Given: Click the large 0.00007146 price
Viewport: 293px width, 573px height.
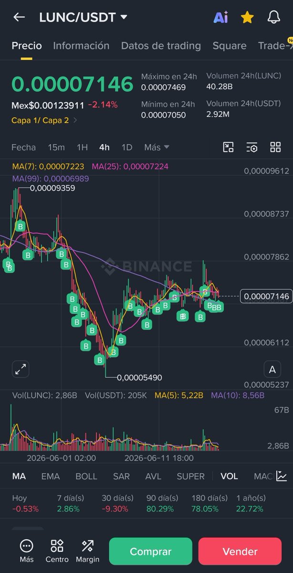Looking at the screenshot, I should click(x=73, y=84).
